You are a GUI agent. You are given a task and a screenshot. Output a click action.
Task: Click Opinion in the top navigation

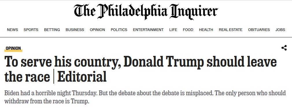pyautogui.click(x=97, y=30)
